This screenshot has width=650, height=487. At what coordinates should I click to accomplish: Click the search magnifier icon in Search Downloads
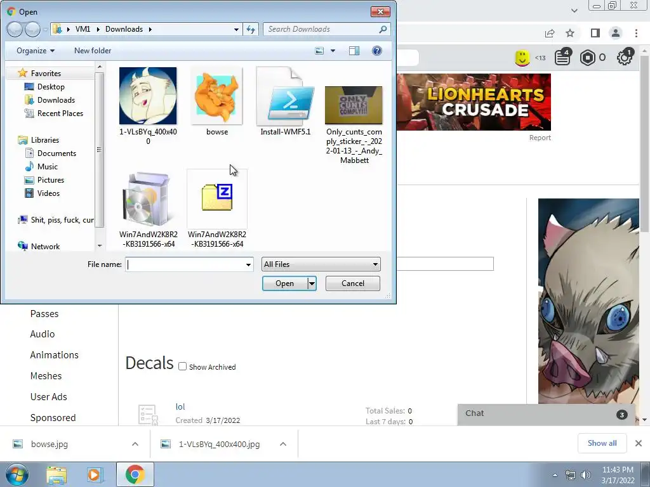383,29
